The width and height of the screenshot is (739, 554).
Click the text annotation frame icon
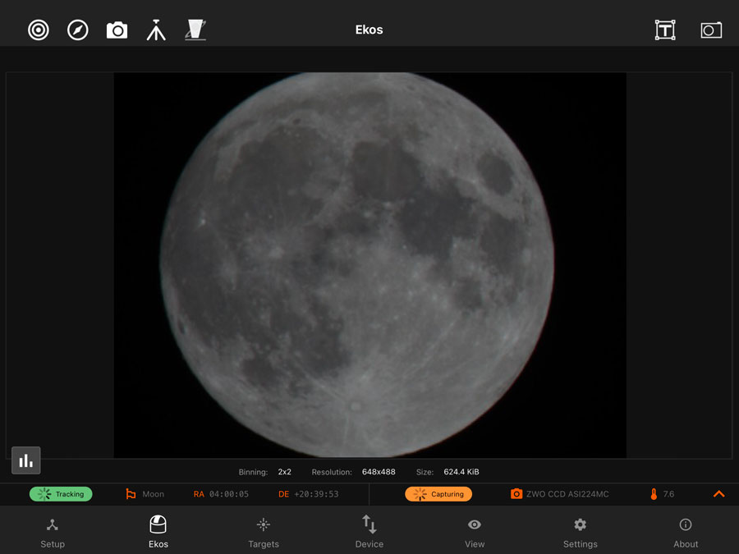pos(665,30)
